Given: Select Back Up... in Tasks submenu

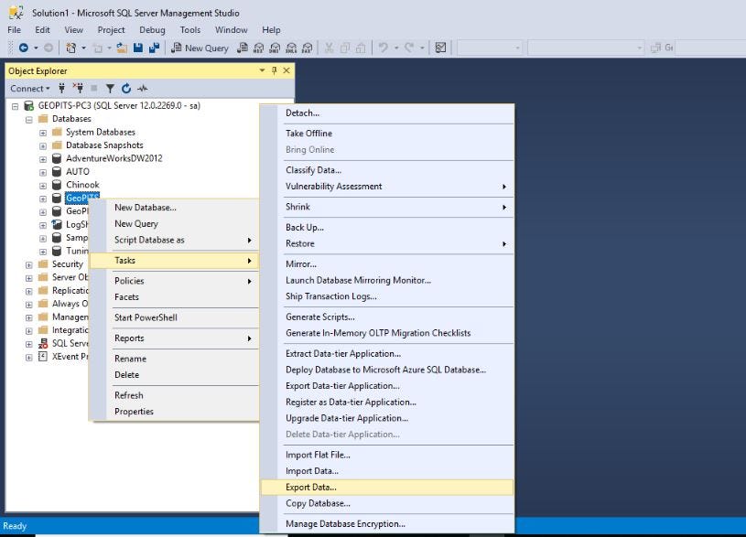Looking at the screenshot, I should pos(387,228).
